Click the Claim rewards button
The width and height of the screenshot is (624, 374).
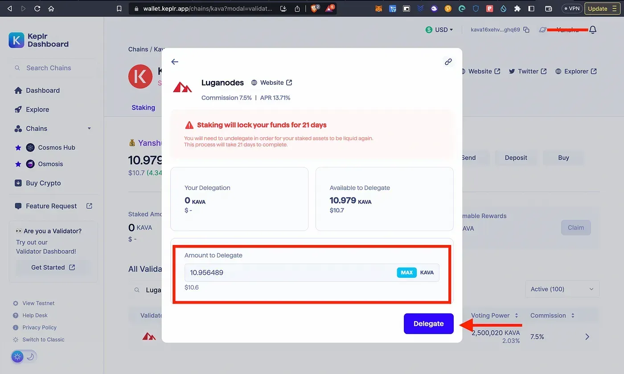[575, 228]
